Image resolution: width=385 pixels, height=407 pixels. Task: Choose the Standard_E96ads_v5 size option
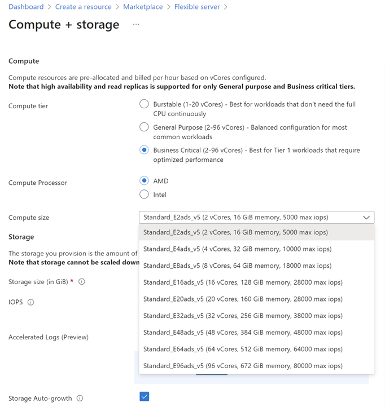[x=243, y=366]
